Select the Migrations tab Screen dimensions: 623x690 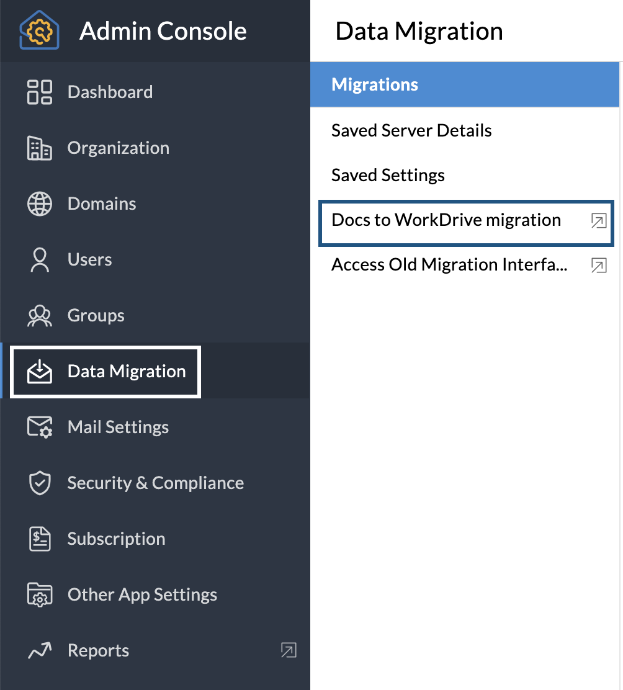tap(375, 84)
